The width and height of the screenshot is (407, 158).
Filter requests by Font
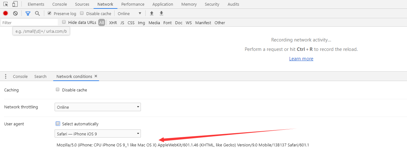pyautogui.click(x=168, y=23)
